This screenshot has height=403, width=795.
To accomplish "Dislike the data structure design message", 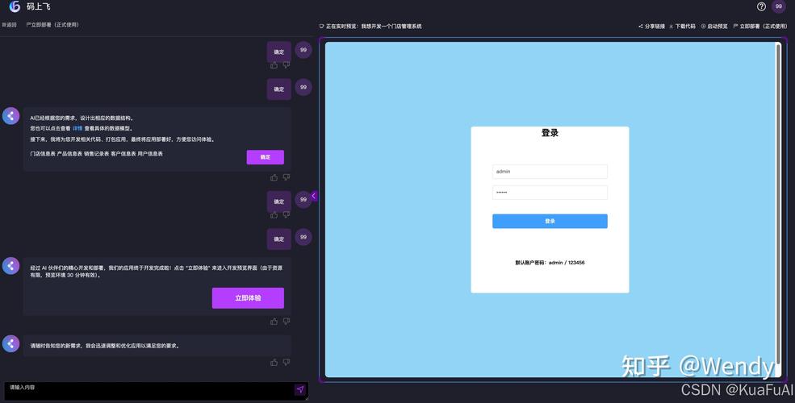I will tap(287, 177).
